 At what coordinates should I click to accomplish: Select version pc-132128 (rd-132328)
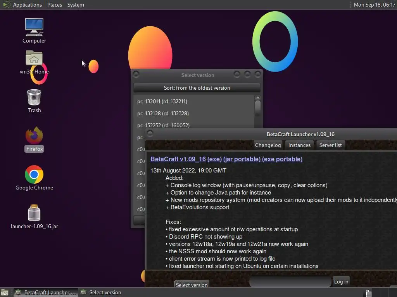point(194,113)
